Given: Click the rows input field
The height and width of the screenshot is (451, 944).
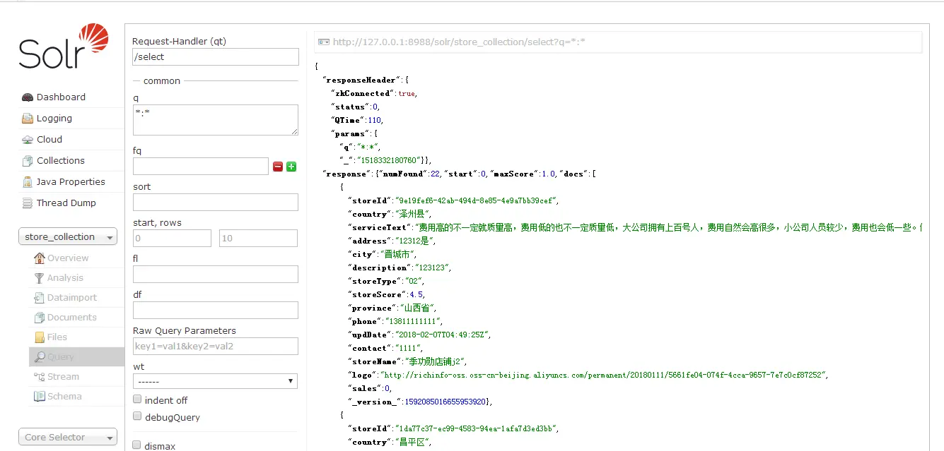Looking at the screenshot, I should click(258, 239).
